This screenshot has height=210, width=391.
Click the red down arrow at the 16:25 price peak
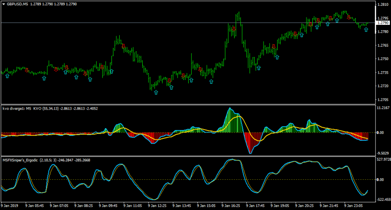coord(234,29)
